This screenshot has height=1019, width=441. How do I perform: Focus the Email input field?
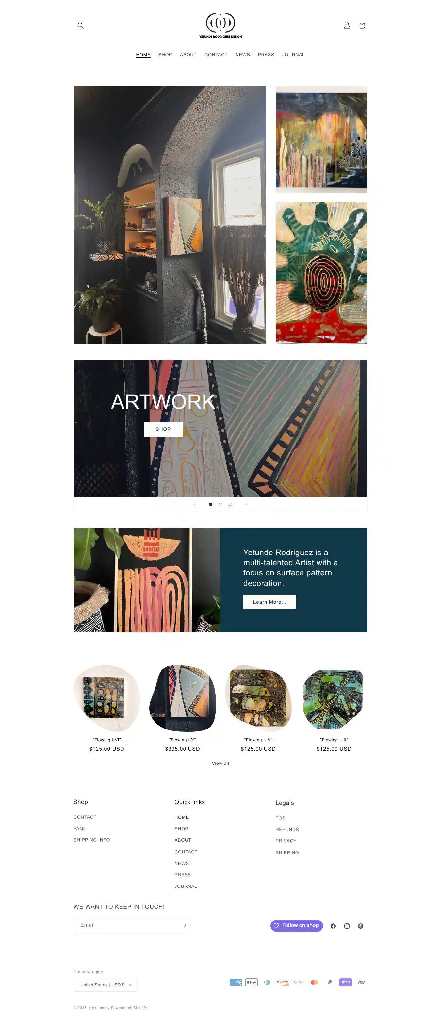click(x=126, y=925)
